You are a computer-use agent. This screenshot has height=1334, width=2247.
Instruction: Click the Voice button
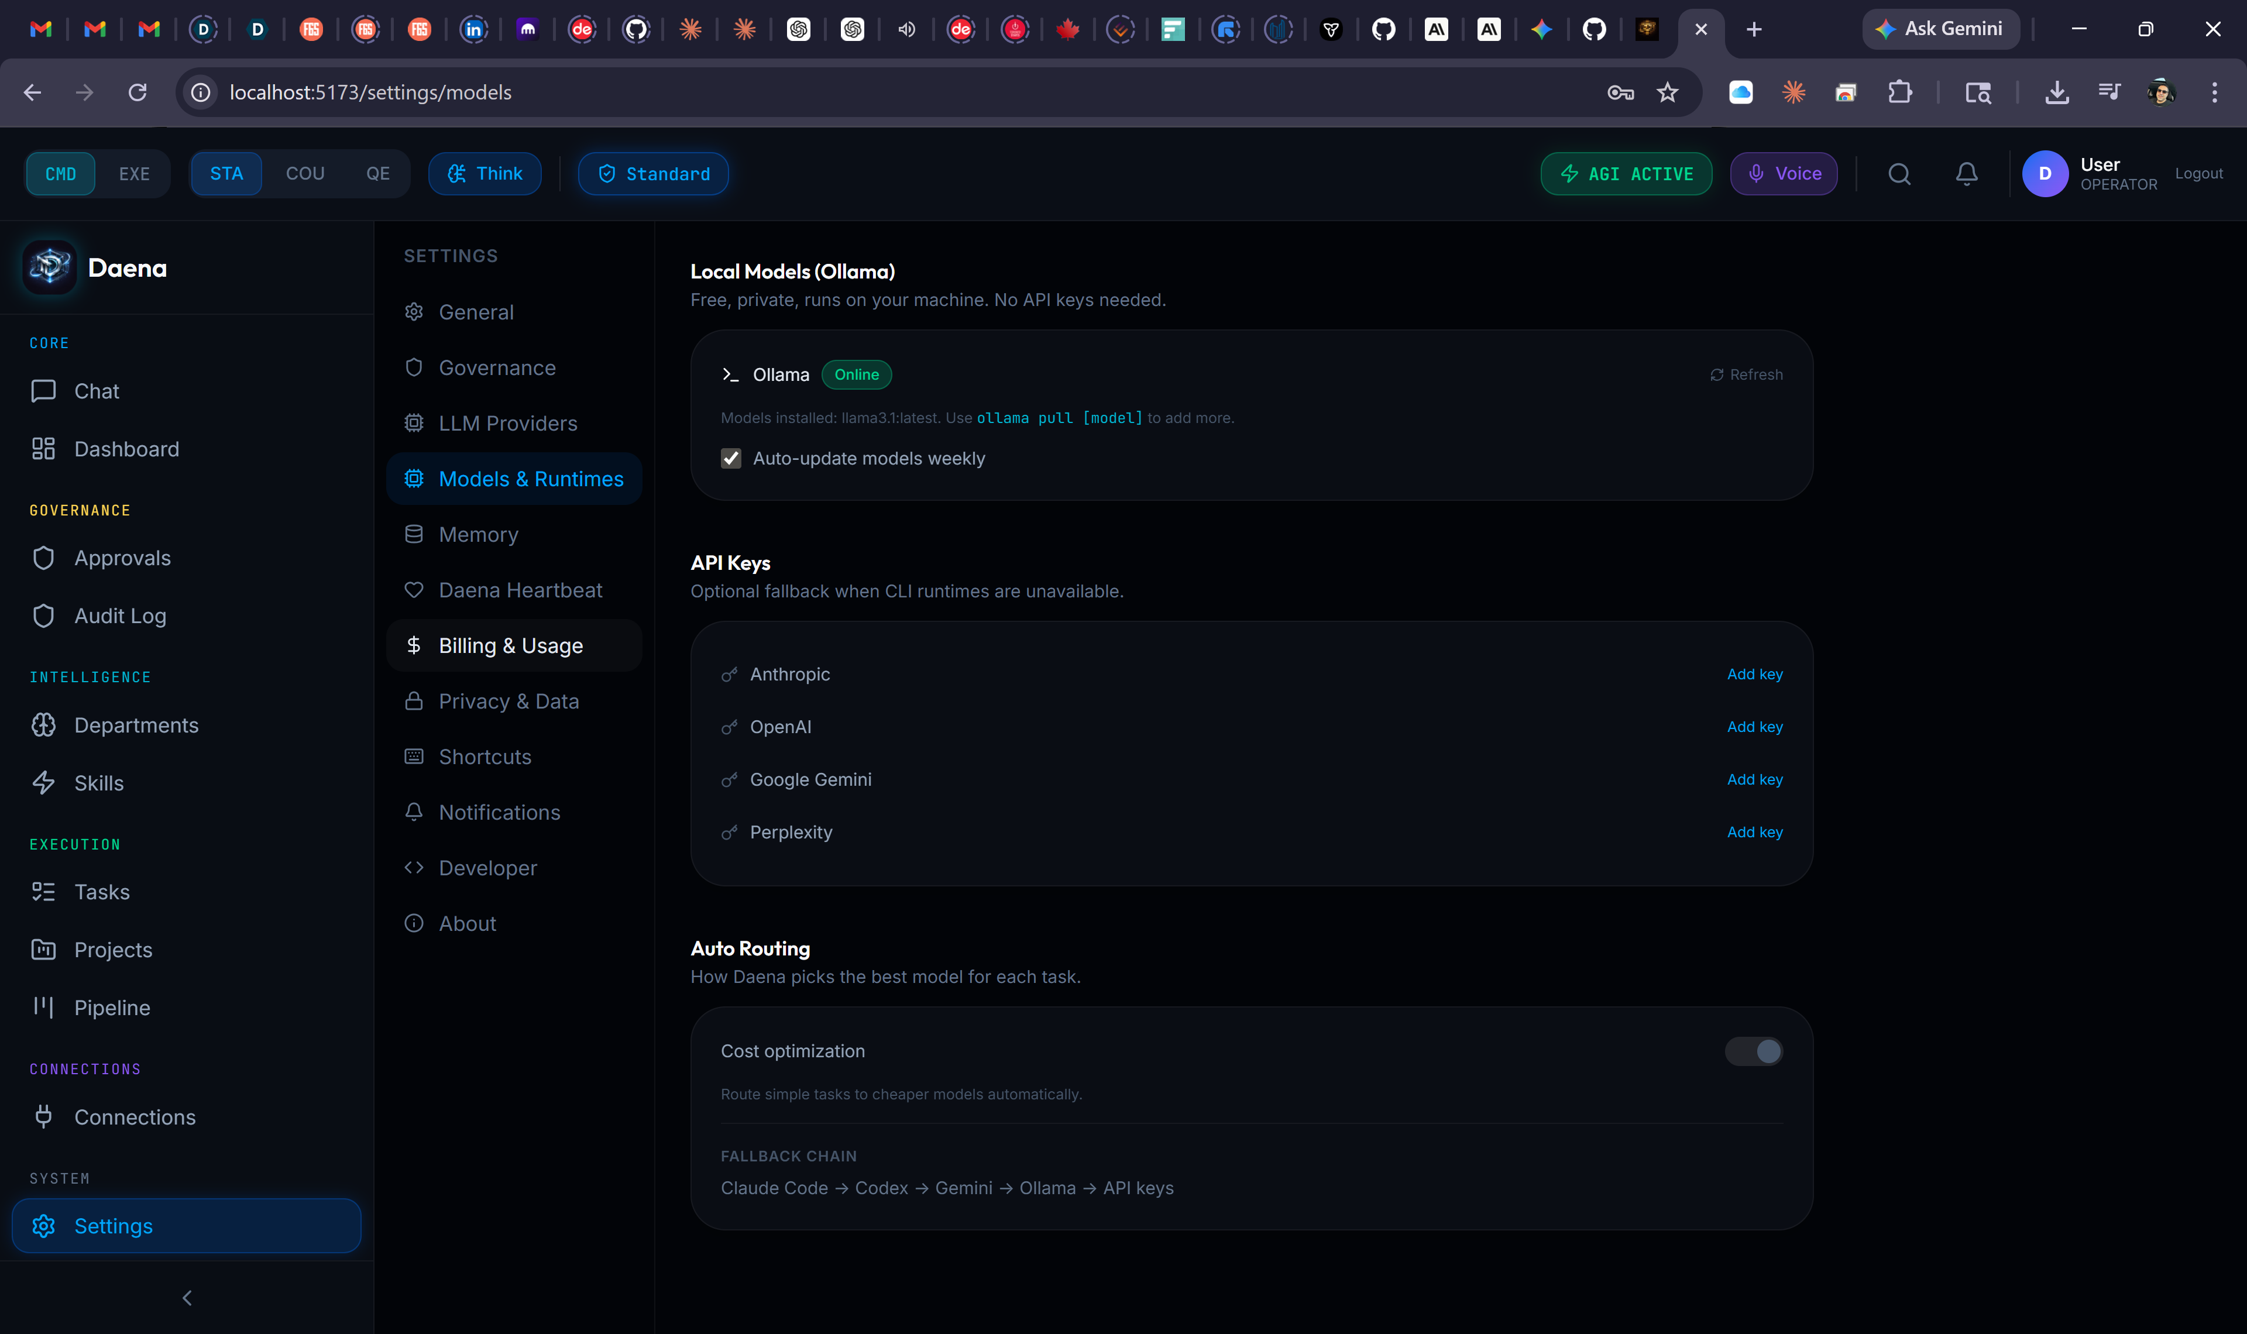click(x=1783, y=174)
